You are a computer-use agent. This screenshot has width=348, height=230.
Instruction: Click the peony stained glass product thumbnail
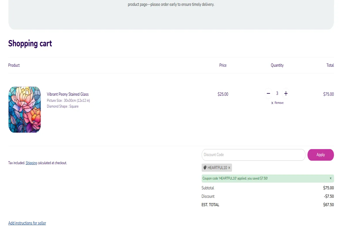coord(25,110)
